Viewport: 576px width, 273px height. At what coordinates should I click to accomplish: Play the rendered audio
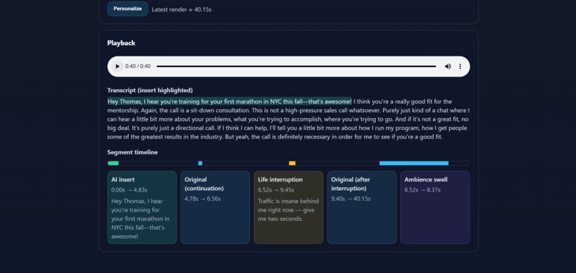(x=117, y=66)
